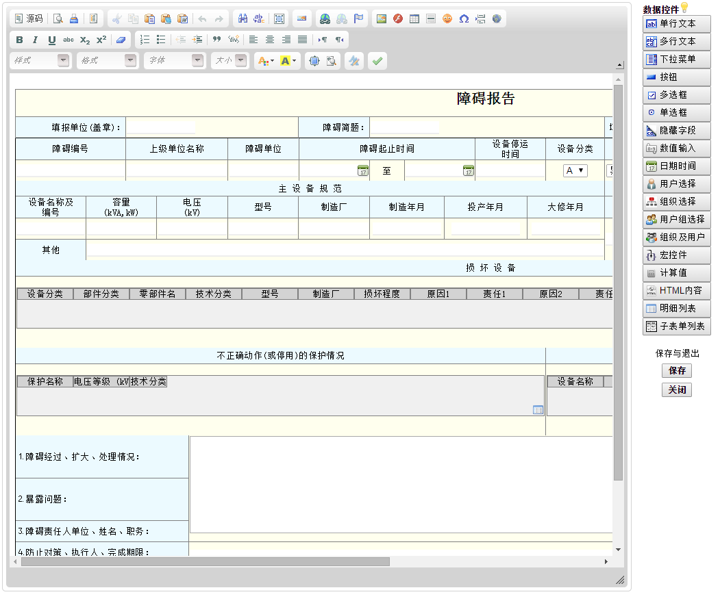The width and height of the screenshot is (720, 601).
Task: Click the Find binoculars icon
Action: click(x=242, y=19)
